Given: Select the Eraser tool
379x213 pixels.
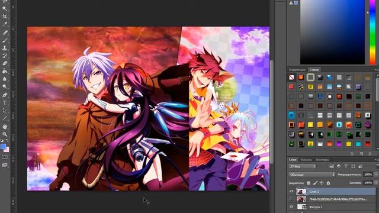Looking at the screenshot, I should coord(5,63).
